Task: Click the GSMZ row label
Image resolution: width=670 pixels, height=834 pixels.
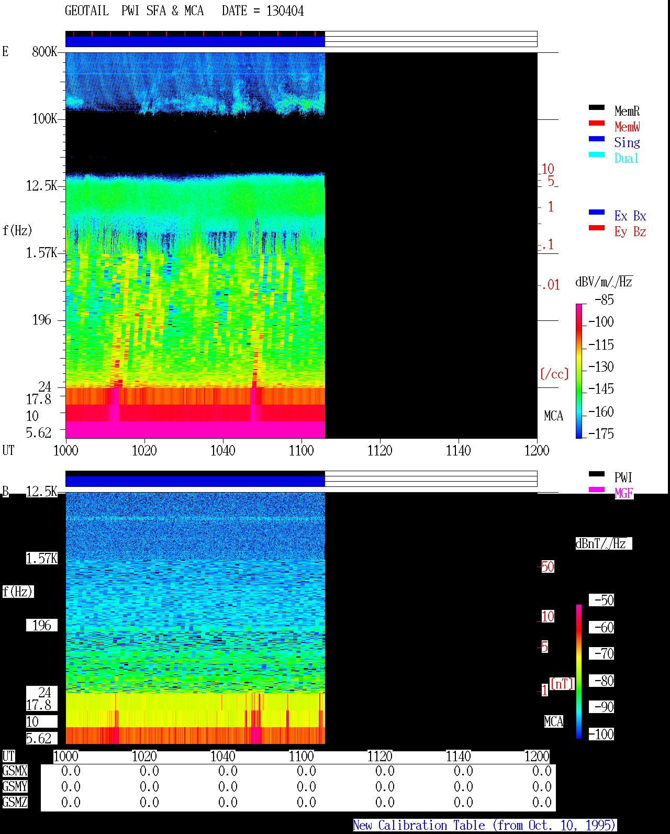Action: [x=15, y=802]
